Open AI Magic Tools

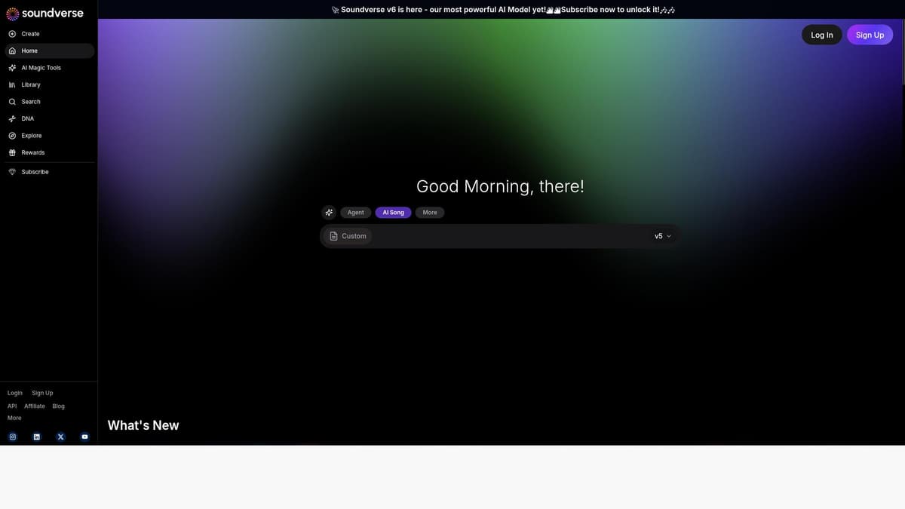click(49, 68)
